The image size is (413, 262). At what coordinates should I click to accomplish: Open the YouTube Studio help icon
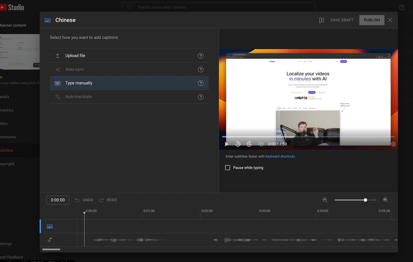[x=402, y=7]
